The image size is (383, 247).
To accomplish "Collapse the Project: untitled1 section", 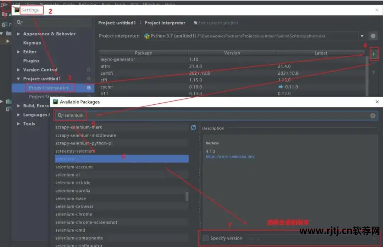I will click(18, 79).
